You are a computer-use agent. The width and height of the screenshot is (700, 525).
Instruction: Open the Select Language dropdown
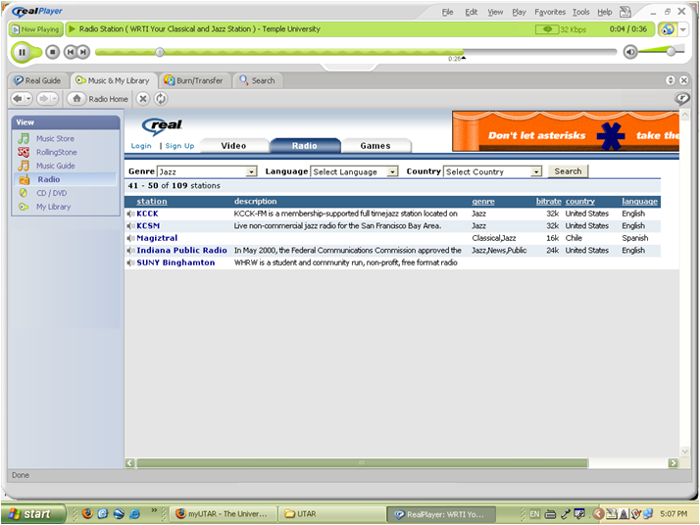pos(354,171)
